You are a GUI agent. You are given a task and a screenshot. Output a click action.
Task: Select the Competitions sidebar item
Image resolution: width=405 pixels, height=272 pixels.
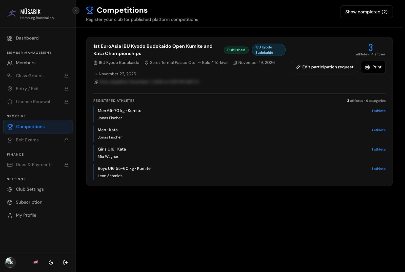click(x=38, y=127)
